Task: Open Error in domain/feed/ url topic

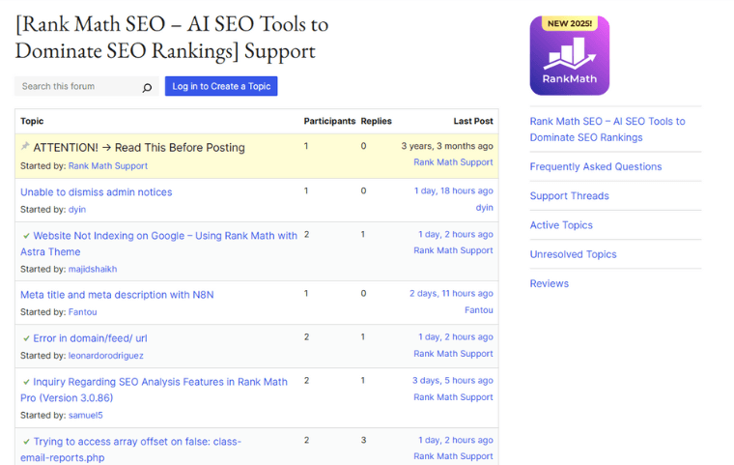Action: pos(90,338)
